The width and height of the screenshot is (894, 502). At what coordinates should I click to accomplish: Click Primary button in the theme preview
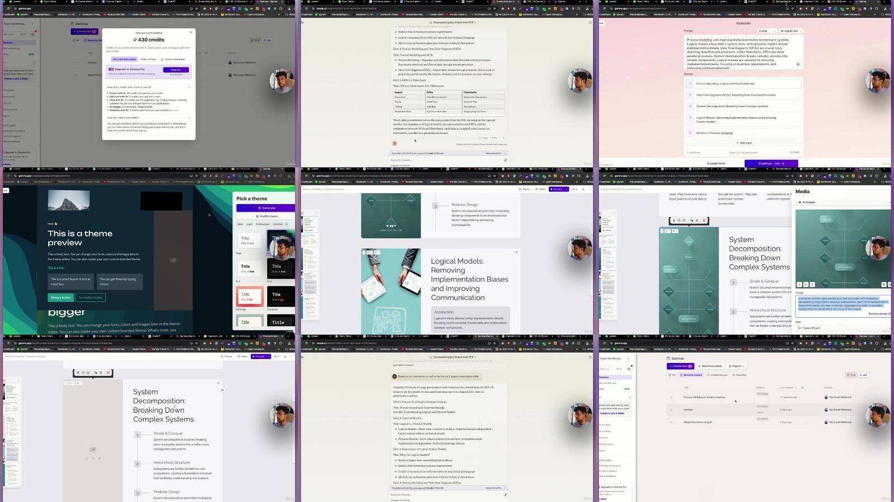pos(61,298)
